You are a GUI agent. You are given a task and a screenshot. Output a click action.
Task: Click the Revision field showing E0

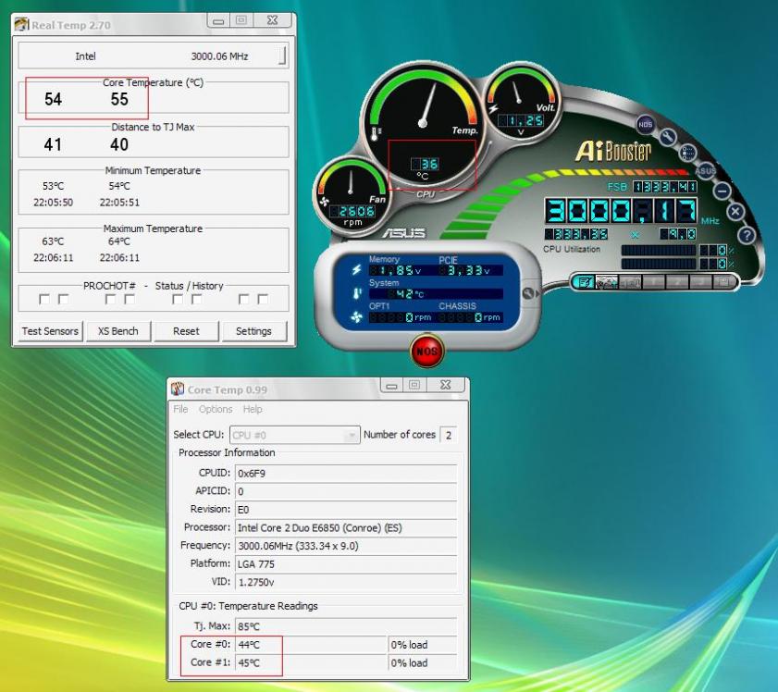[345, 510]
